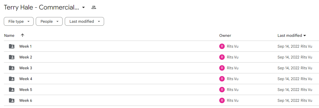The width and height of the screenshot is (319, 108).
Task: Click the shared people icon beside folder title
Action: pos(94,8)
